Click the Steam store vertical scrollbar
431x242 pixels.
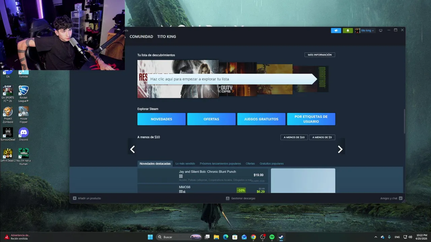[x=404, y=122]
